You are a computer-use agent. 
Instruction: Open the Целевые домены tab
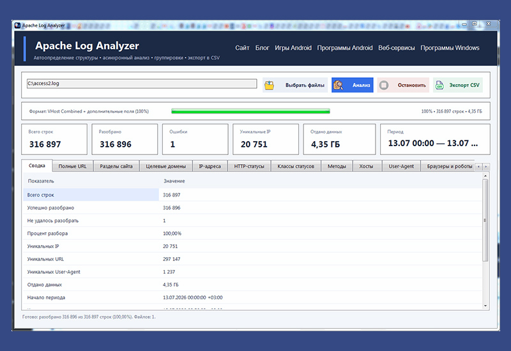point(165,166)
